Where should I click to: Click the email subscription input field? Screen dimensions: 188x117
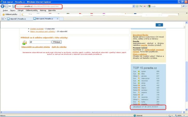40,42
